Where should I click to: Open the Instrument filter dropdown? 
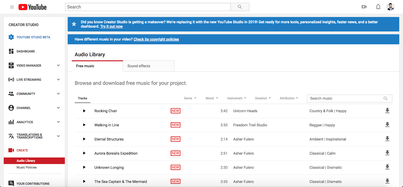237,98
